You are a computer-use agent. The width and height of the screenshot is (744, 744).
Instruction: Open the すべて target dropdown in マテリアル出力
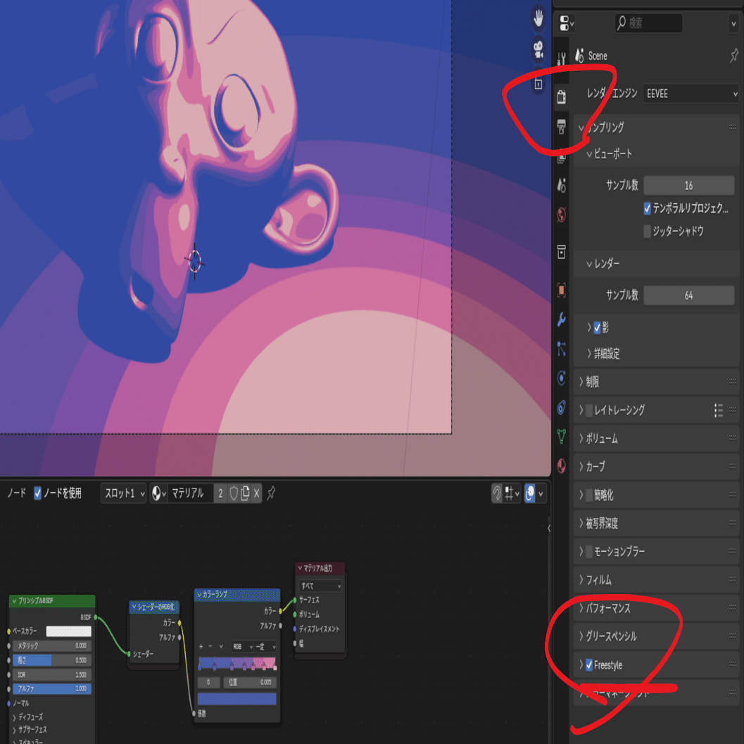(320, 586)
